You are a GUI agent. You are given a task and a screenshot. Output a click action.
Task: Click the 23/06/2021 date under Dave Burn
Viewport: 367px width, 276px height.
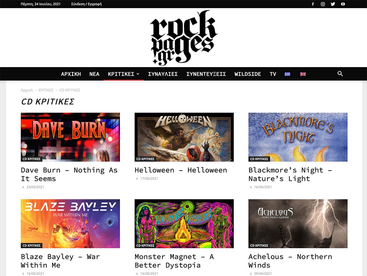[x=35, y=187]
